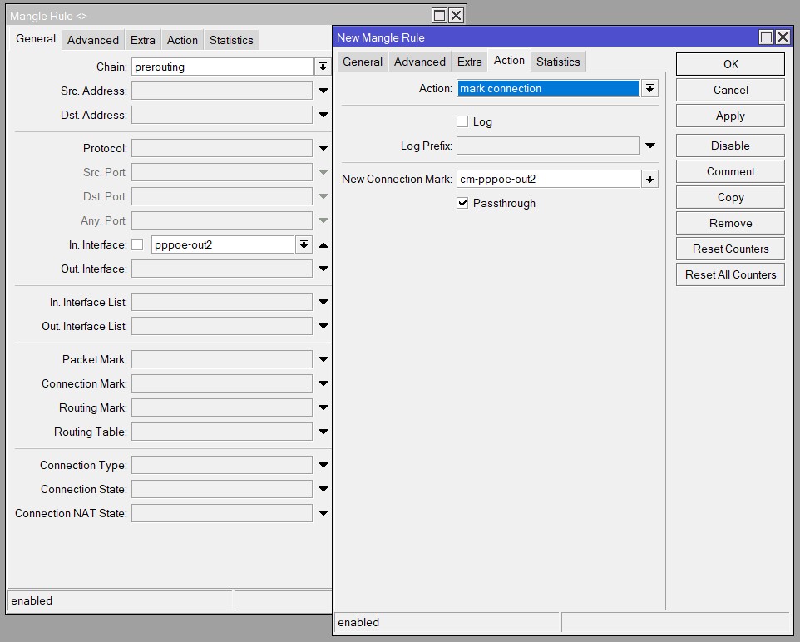Viewport: 800px width, 642px height.
Task: Collapse the In. Interface field arrow
Action: [323, 245]
